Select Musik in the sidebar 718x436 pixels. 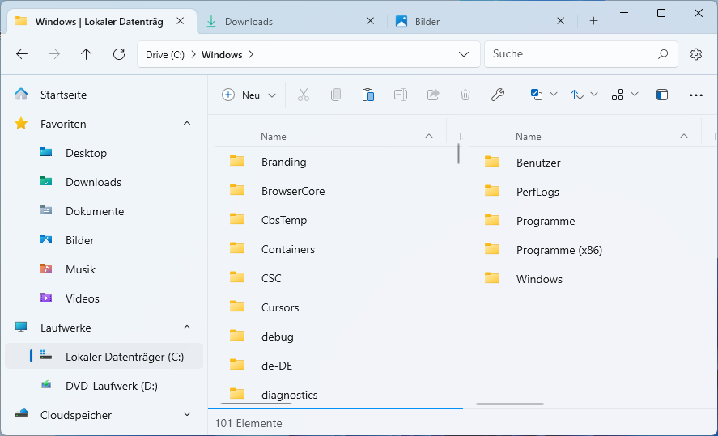click(104, 269)
